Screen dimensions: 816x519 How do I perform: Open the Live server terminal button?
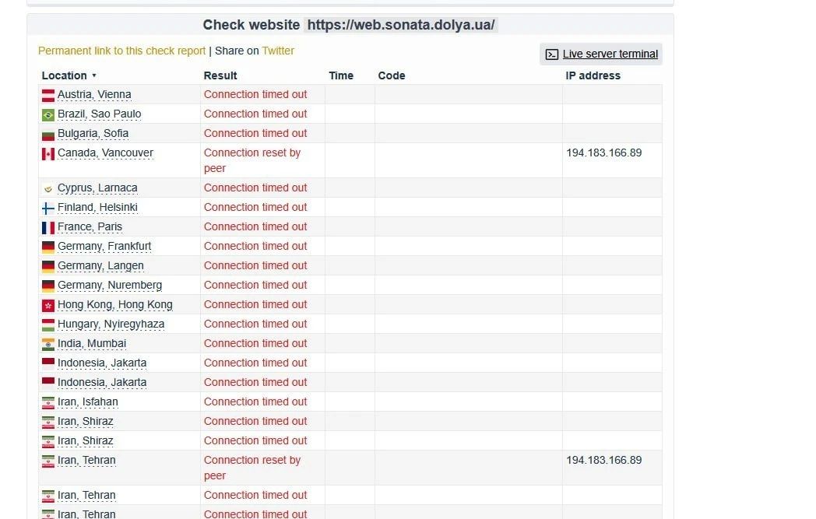coord(601,54)
